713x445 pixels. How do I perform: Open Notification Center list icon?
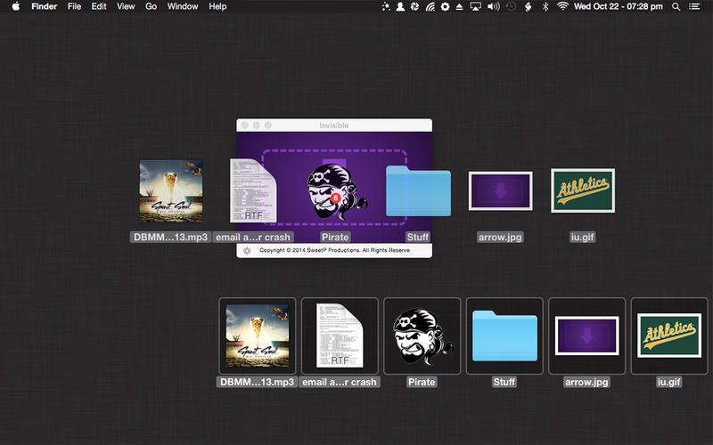pos(695,6)
